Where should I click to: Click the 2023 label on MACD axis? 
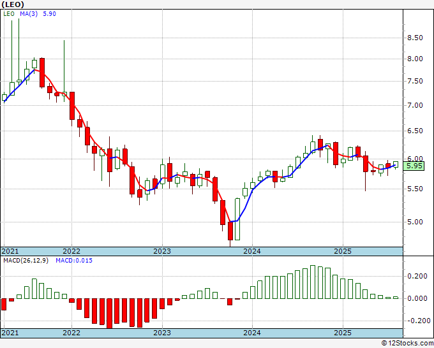tap(162, 333)
